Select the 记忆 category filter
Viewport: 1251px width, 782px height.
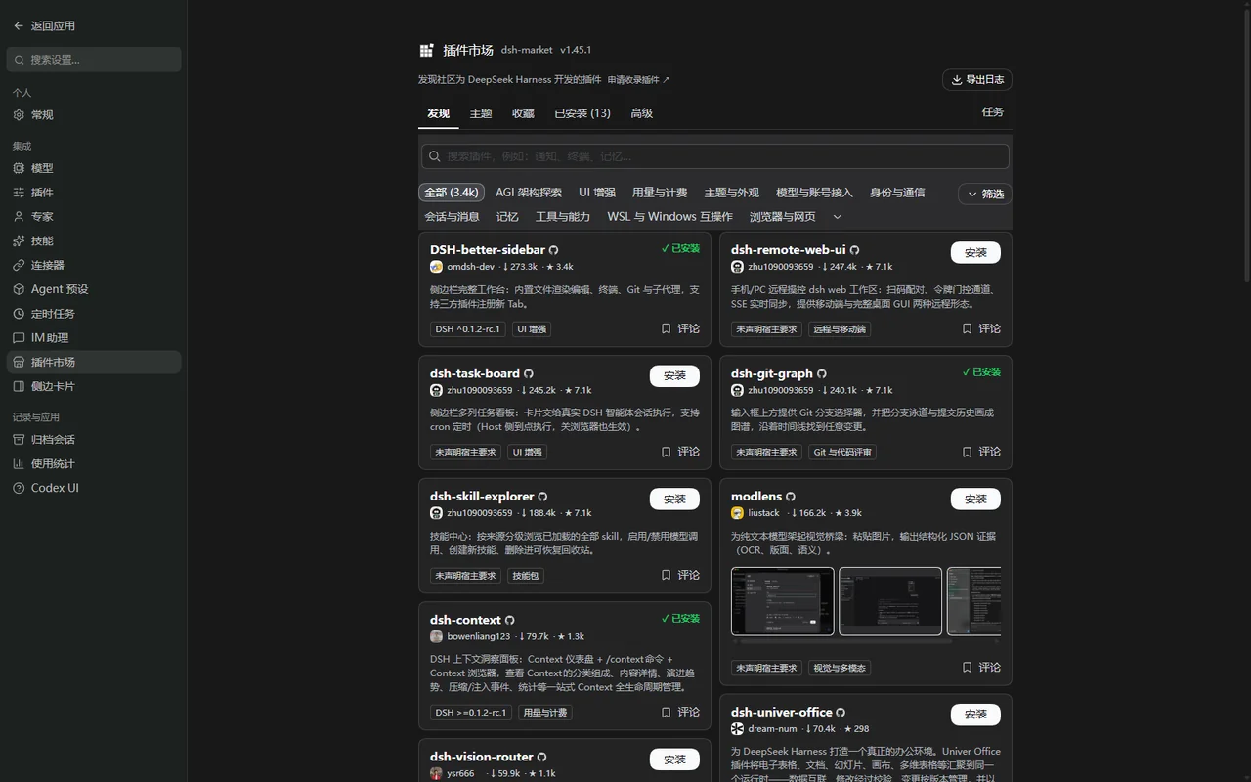coord(507,217)
